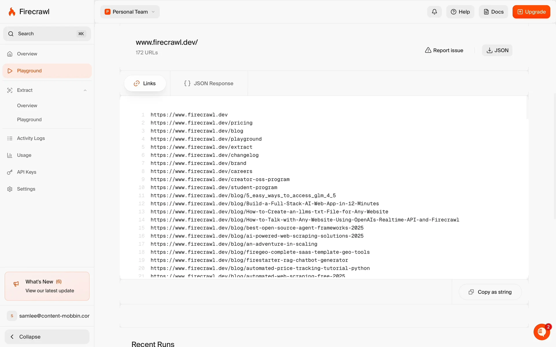This screenshot has width=556, height=347.
Task: Open the Docs page
Action: [x=493, y=12]
